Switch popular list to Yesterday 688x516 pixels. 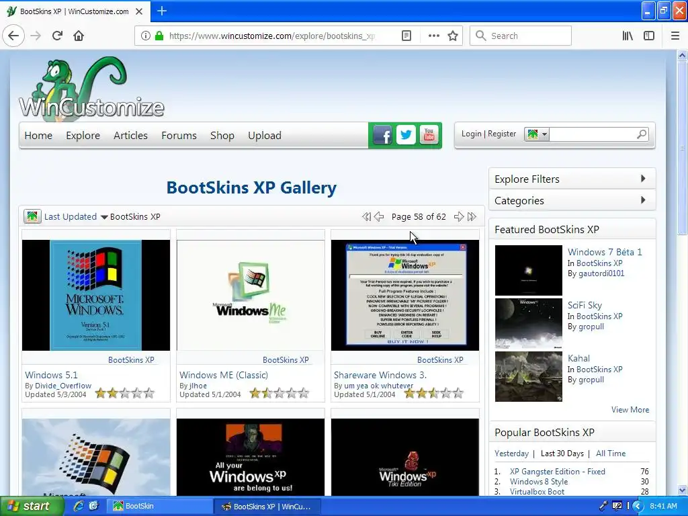pyautogui.click(x=511, y=454)
